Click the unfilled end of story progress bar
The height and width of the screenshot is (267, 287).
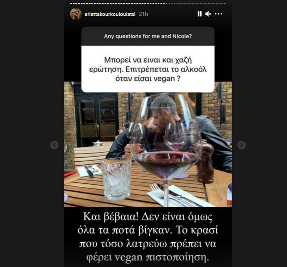coord(196,3)
